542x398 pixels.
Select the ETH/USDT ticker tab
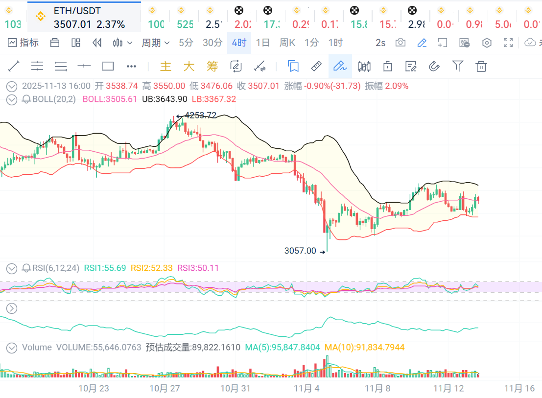click(84, 17)
